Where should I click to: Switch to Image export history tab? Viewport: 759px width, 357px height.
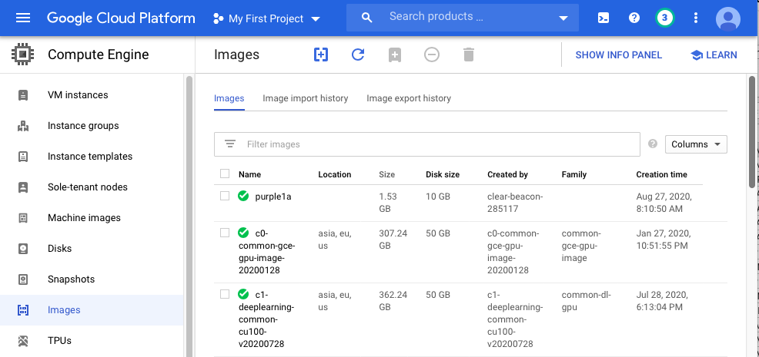409,98
